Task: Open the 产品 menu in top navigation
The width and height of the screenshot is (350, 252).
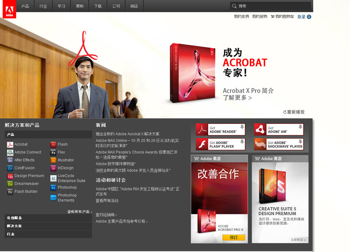Action: click(x=25, y=6)
